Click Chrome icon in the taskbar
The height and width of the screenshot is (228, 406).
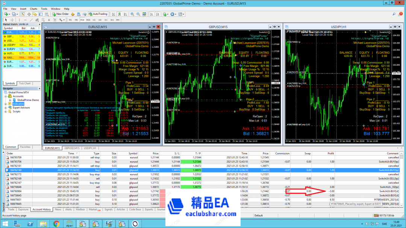point(56,223)
